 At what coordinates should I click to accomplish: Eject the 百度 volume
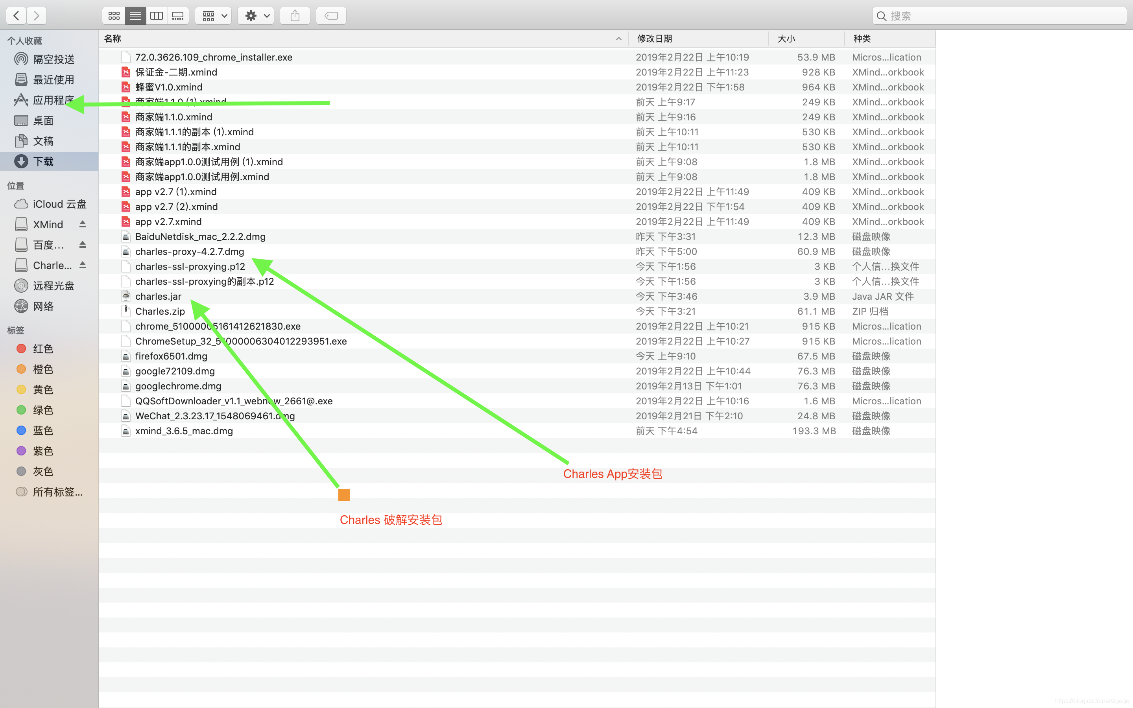[x=83, y=245]
